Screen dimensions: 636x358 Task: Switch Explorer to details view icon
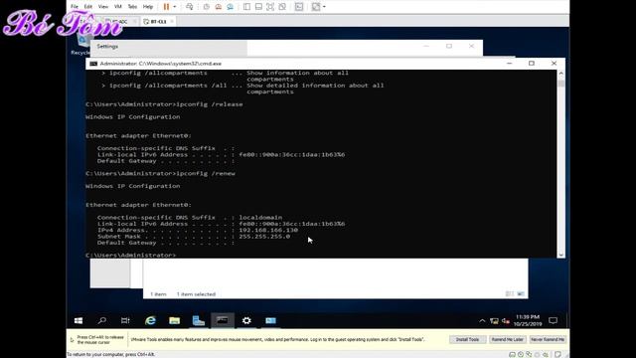point(510,294)
